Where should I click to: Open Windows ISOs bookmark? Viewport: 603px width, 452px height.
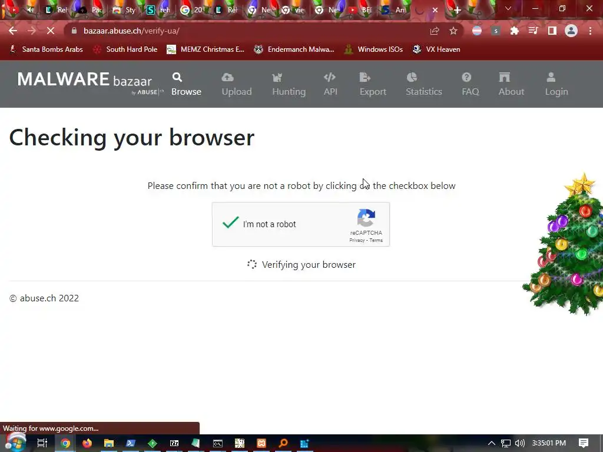pos(373,49)
